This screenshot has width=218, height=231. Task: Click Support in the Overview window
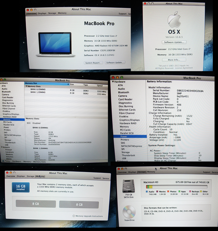122,14
